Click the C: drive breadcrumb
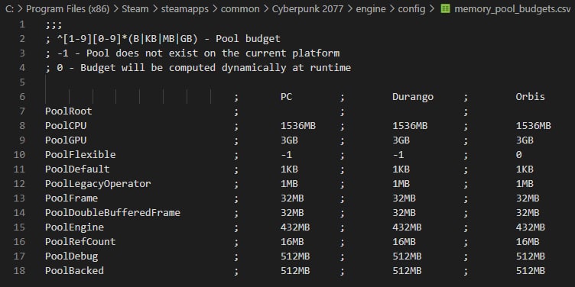Screen dimensions: 575x287 pos(9,9)
